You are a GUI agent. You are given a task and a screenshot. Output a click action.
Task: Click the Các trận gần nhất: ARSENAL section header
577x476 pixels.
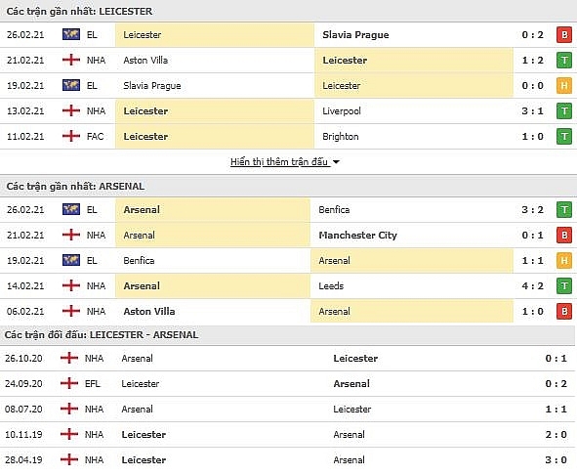pyautogui.click(x=75, y=186)
